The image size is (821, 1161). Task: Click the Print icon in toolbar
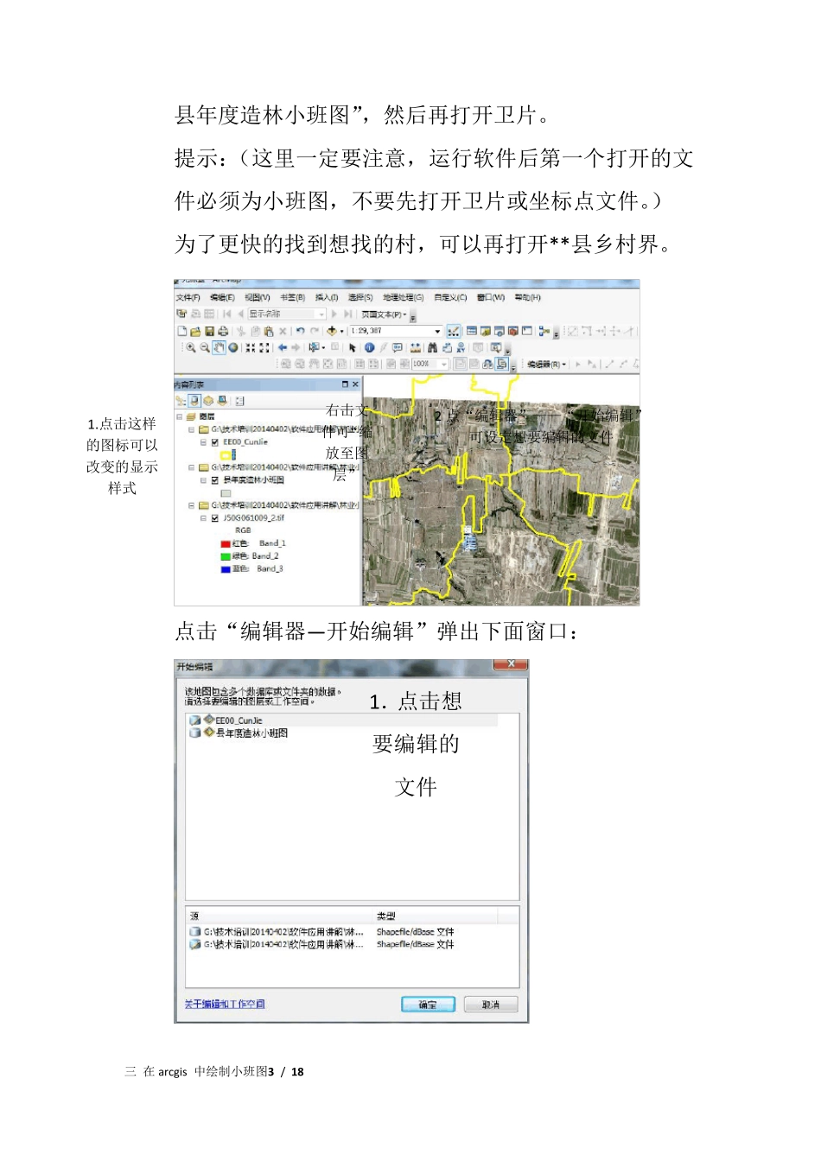(223, 332)
